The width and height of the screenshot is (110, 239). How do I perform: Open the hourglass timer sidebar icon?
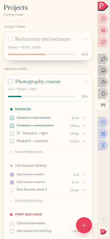coord(103,145)
